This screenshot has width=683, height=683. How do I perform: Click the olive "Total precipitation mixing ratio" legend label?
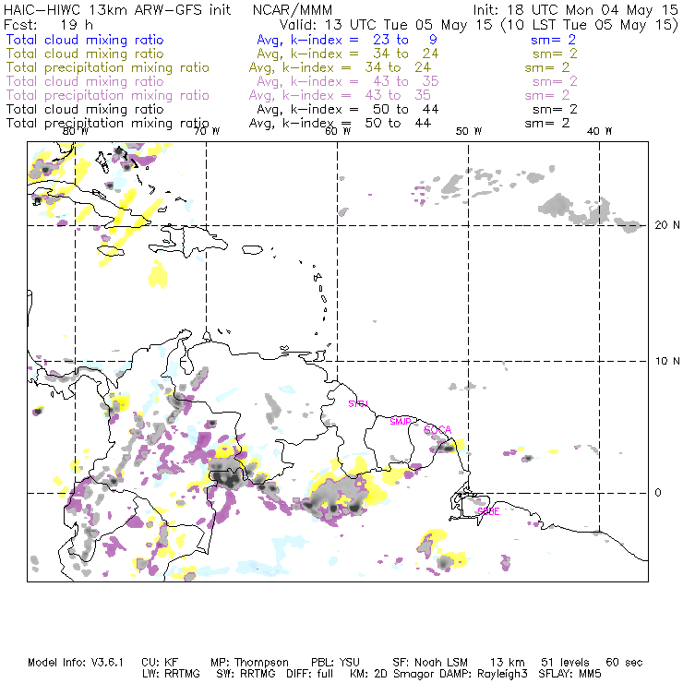click(x=108, y=67)
